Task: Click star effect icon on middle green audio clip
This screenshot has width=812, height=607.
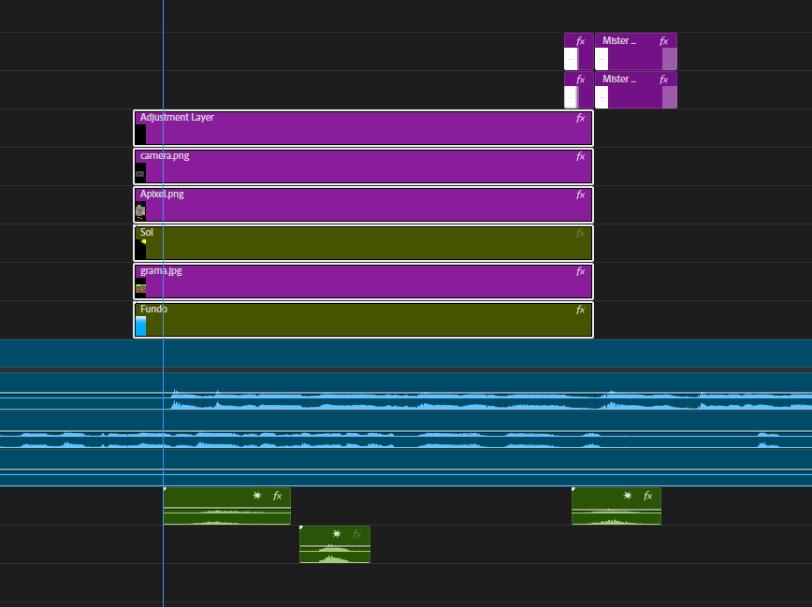Action: point(337,534)
